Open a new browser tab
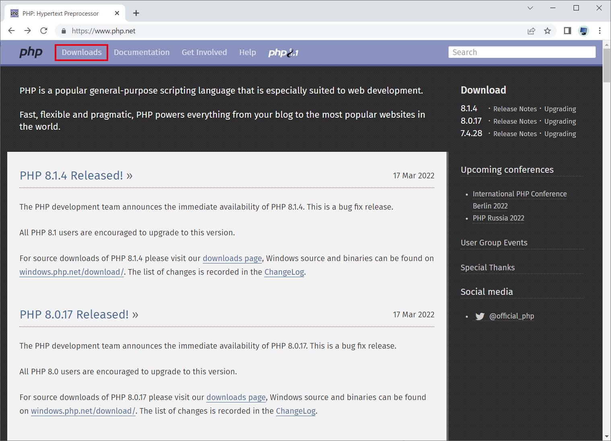611x441 pixels. (x=136, y=13)
